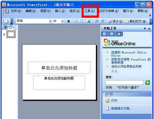Add a 新幻灯片(N) new slide
This screenshot has height=119, width=154.
[136, 21]
